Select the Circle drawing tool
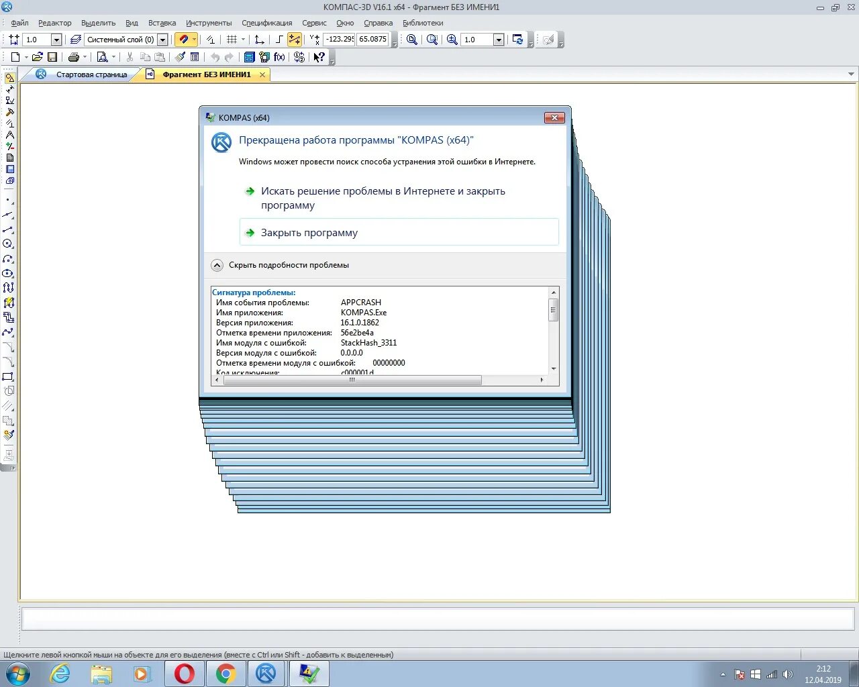The height and width of the screenshot is (687, 859). 8,244
